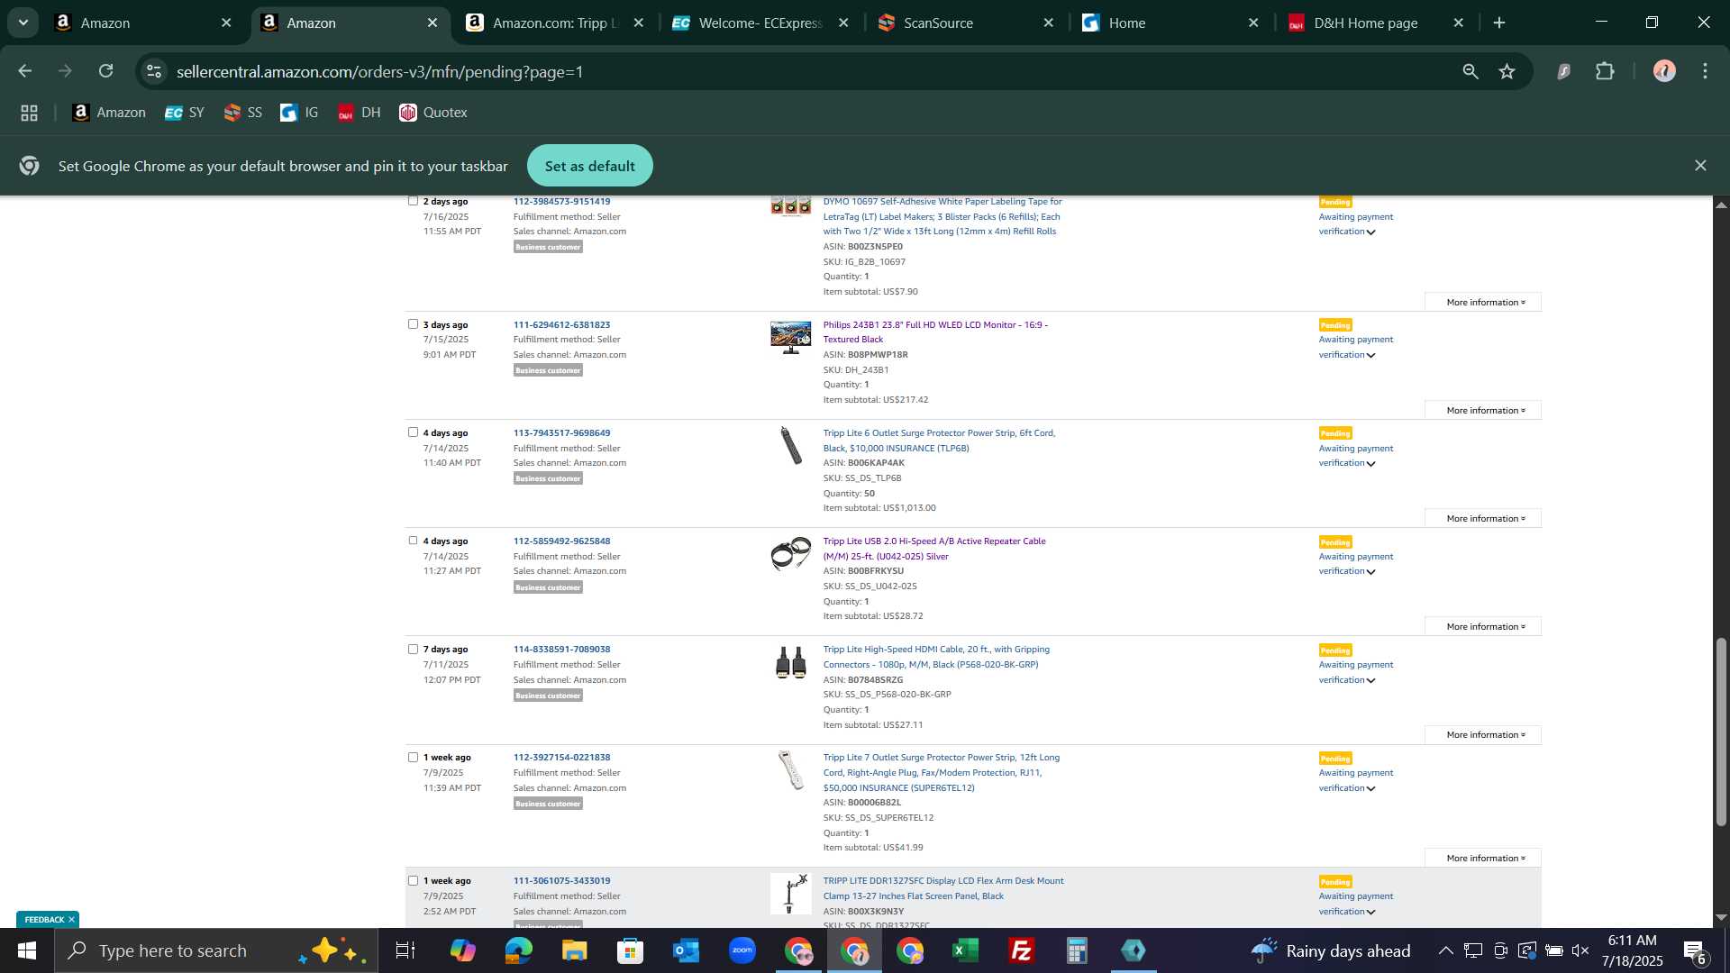Open Outlook from taskbar
Viewport: 1730px width, 973px height.
(686, 950)
